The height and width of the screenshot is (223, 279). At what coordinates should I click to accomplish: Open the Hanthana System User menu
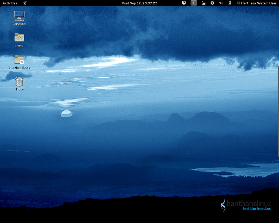click(259, 3)
